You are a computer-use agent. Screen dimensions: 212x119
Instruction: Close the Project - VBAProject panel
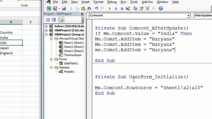[x=82, y=14]
